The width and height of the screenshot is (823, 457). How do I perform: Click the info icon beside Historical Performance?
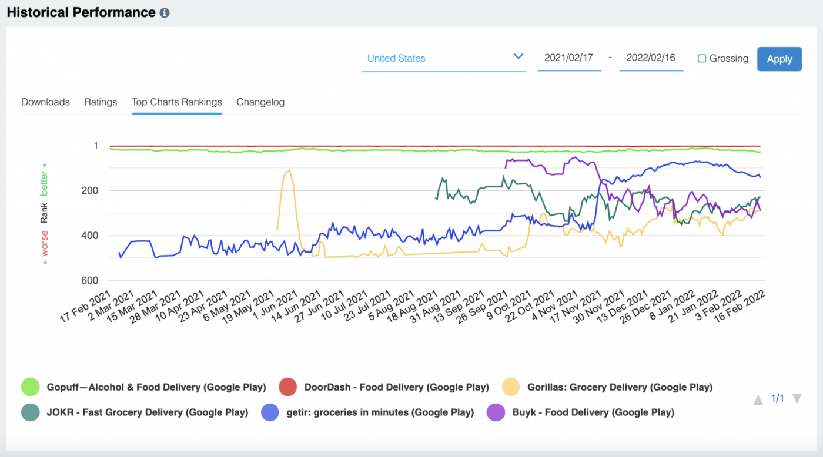point(165,13)
